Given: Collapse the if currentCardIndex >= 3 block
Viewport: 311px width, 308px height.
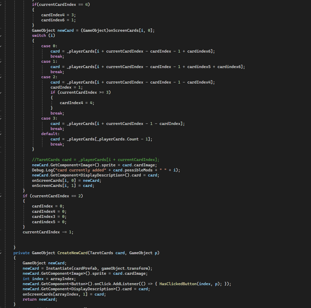Looking at the screenshot, I should pyautogui.click(x=1, y=92).
